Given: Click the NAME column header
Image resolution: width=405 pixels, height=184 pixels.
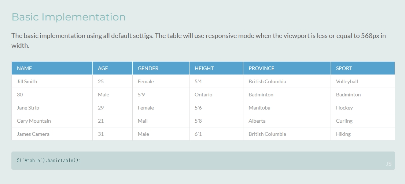Looking at the screenshot, I should [52, 68].
